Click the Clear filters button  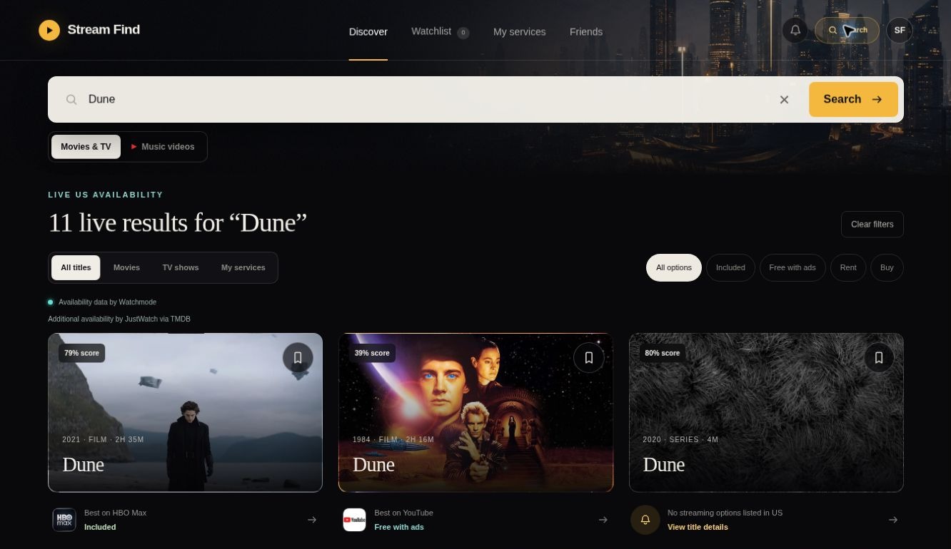coord(872,225)
